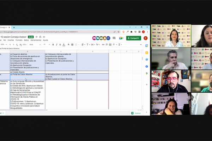Open the Datos menu
Screen dimensions: 212x141
tap(26, 40)
